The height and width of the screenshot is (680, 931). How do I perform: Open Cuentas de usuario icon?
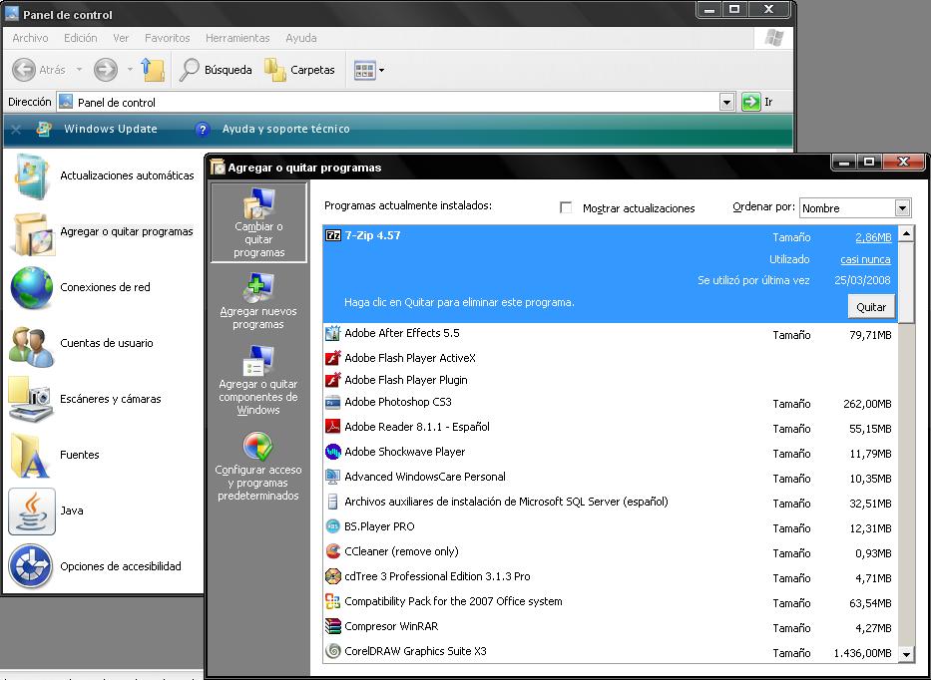(x=32, y=343)
